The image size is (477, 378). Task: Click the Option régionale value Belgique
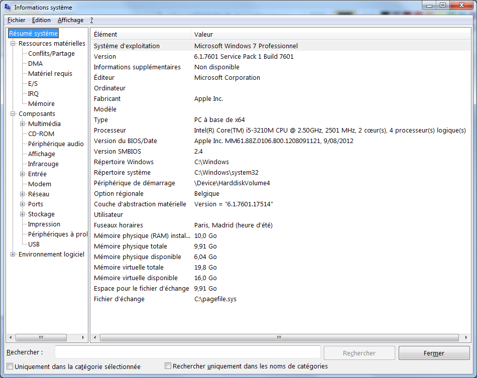click(206, 193)
